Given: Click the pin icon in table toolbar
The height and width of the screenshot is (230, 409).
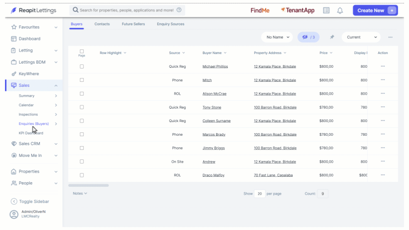Looking at the screenshot, I should (332, 37).
